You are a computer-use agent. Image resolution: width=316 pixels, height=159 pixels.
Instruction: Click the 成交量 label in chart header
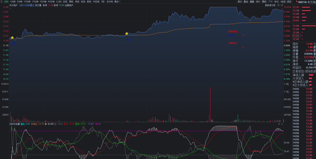pyautogui.click(x=38, y=5)
